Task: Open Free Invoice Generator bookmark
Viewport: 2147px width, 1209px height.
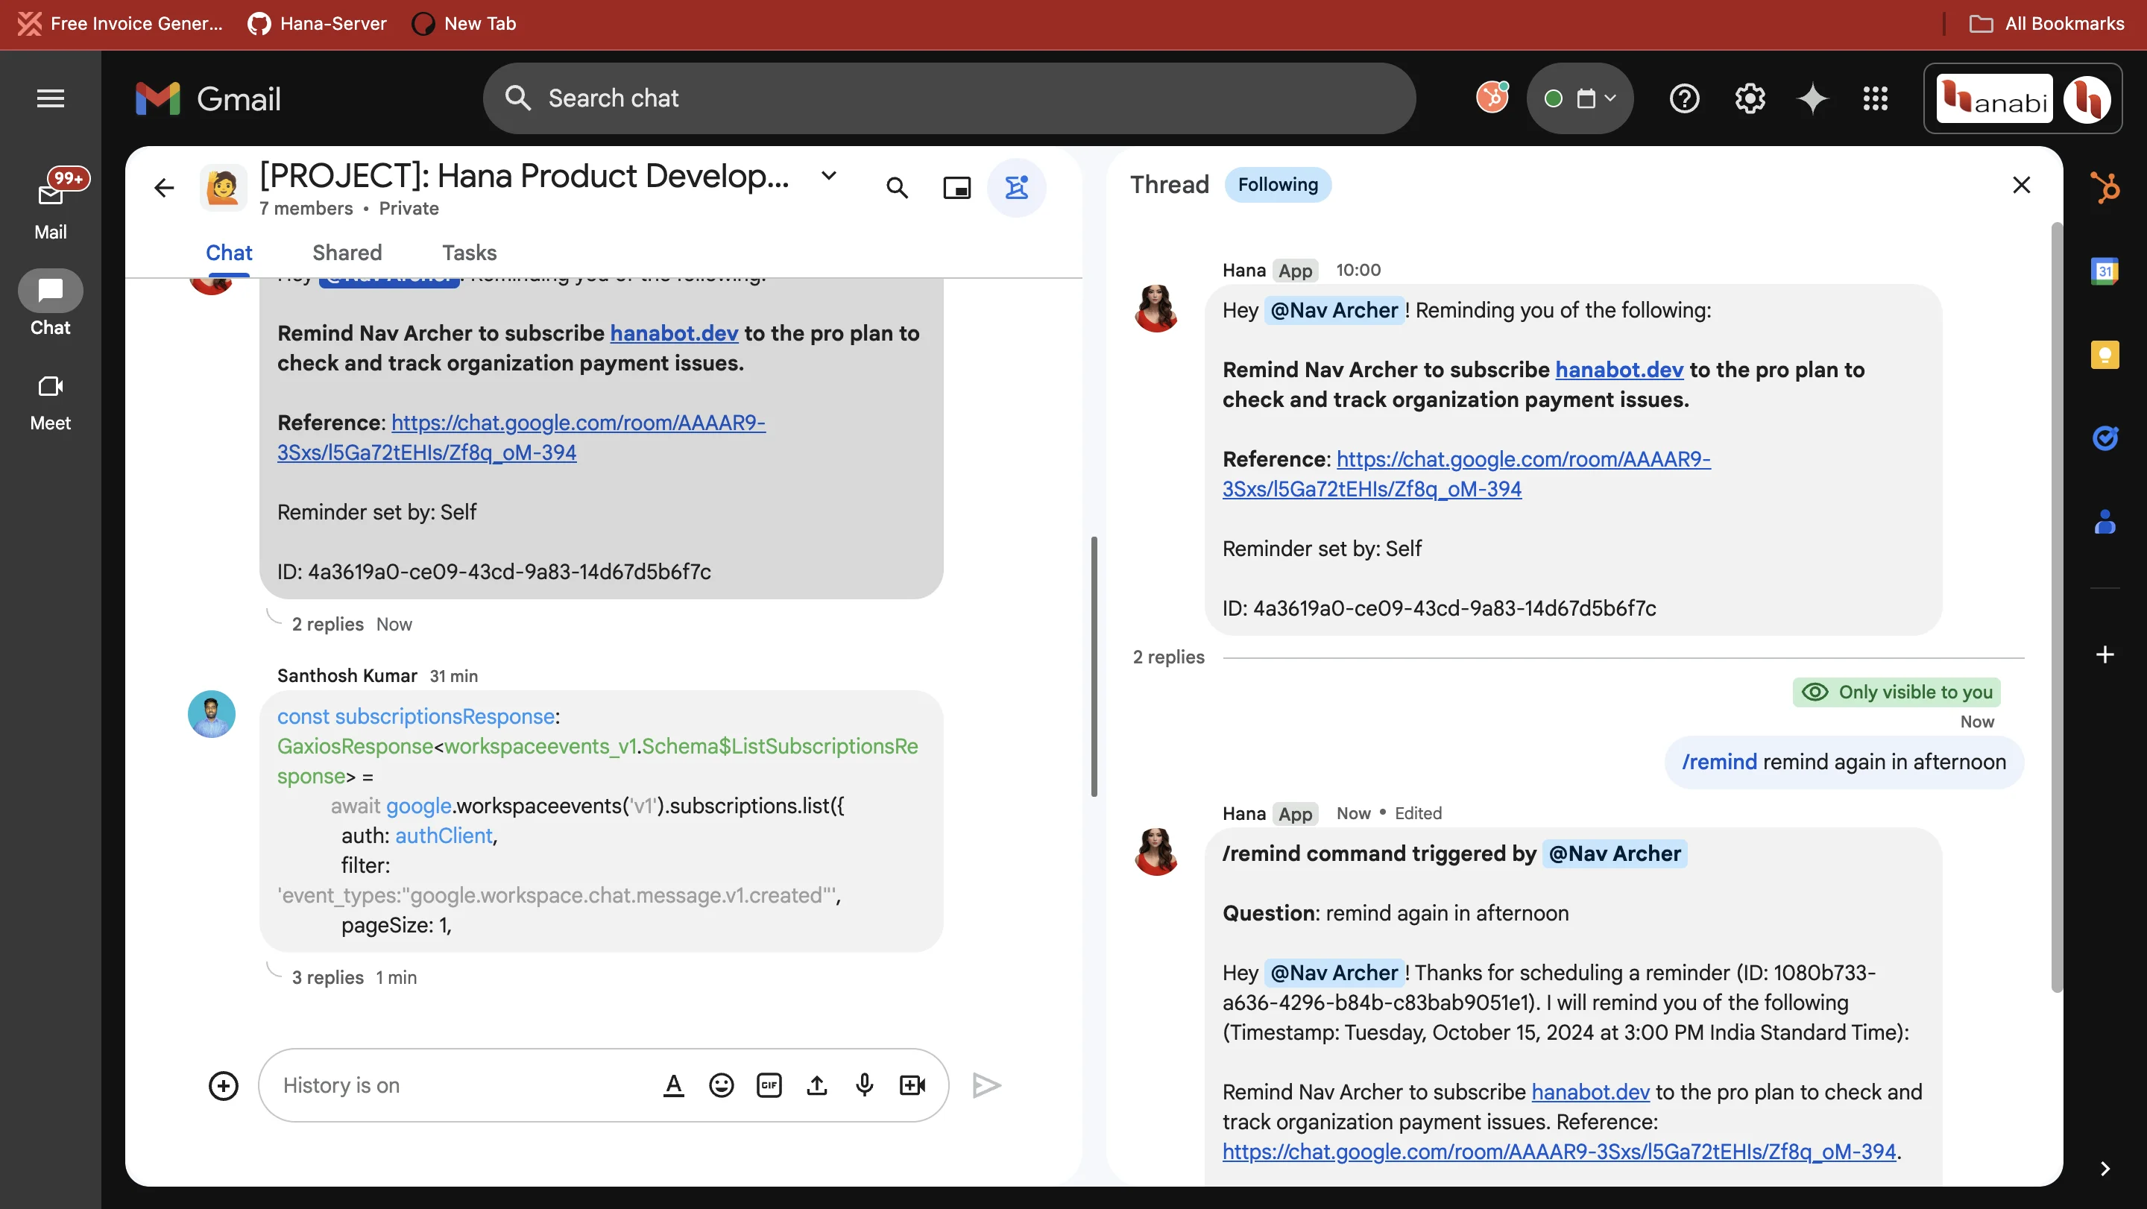Action: click(x=121, y=23)
